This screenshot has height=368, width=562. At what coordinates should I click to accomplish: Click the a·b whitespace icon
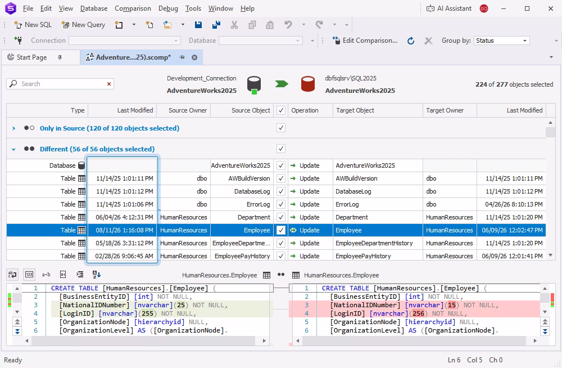[x=46, y=275]
